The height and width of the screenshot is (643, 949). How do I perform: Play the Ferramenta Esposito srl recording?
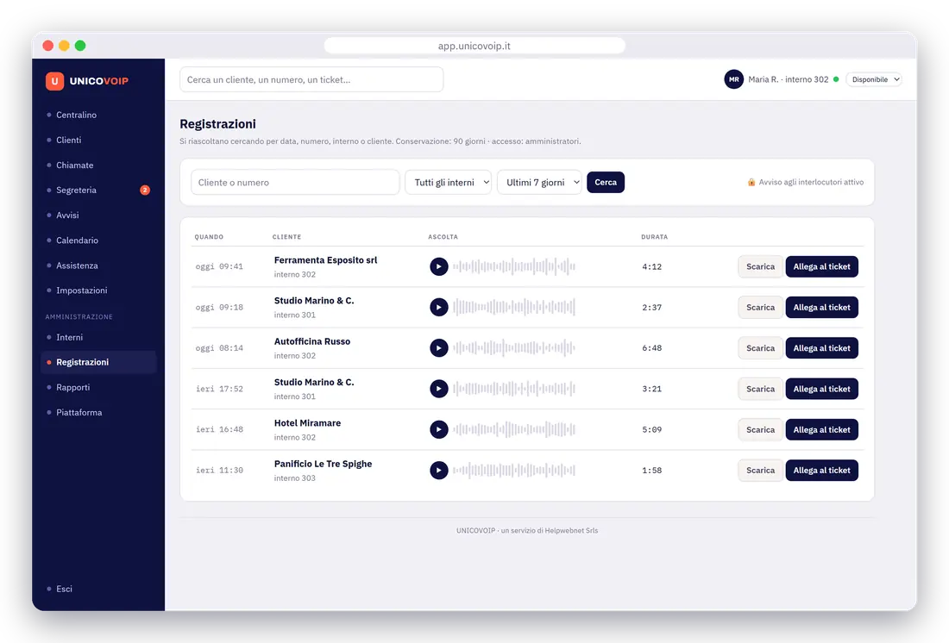pyautogui.click(x=439, y=266)
